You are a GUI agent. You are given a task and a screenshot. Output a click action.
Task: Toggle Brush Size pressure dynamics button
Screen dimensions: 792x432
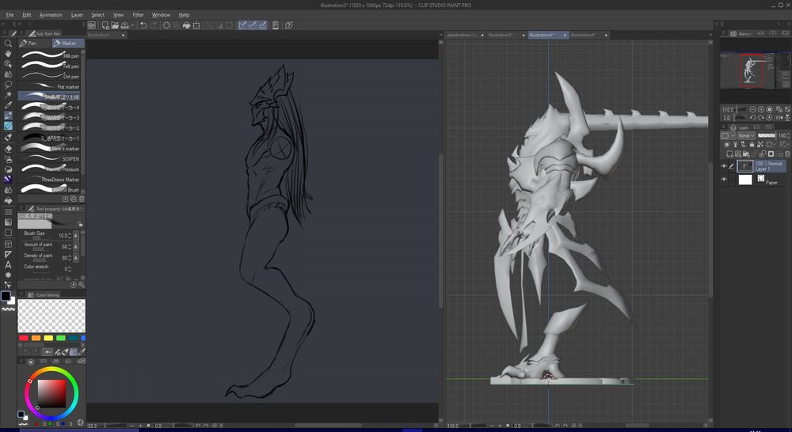click(x=76, y=236)
